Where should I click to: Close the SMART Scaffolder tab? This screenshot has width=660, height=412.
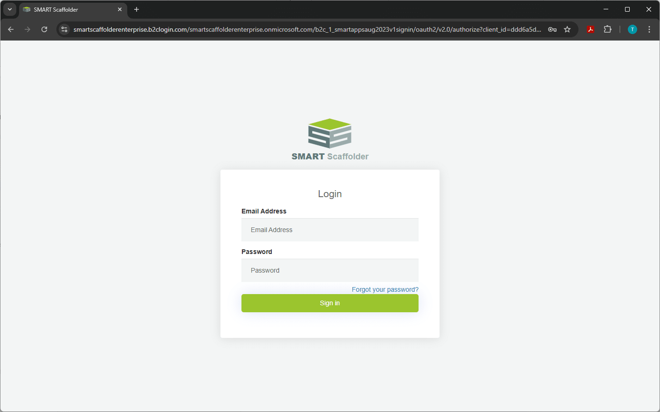[120, 9]
